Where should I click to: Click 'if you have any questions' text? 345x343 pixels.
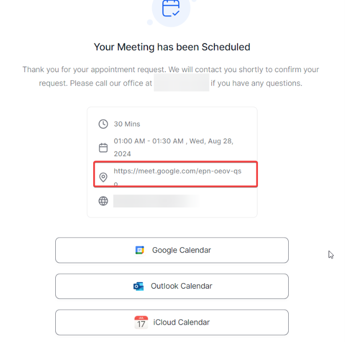click(x=256, y=83)
